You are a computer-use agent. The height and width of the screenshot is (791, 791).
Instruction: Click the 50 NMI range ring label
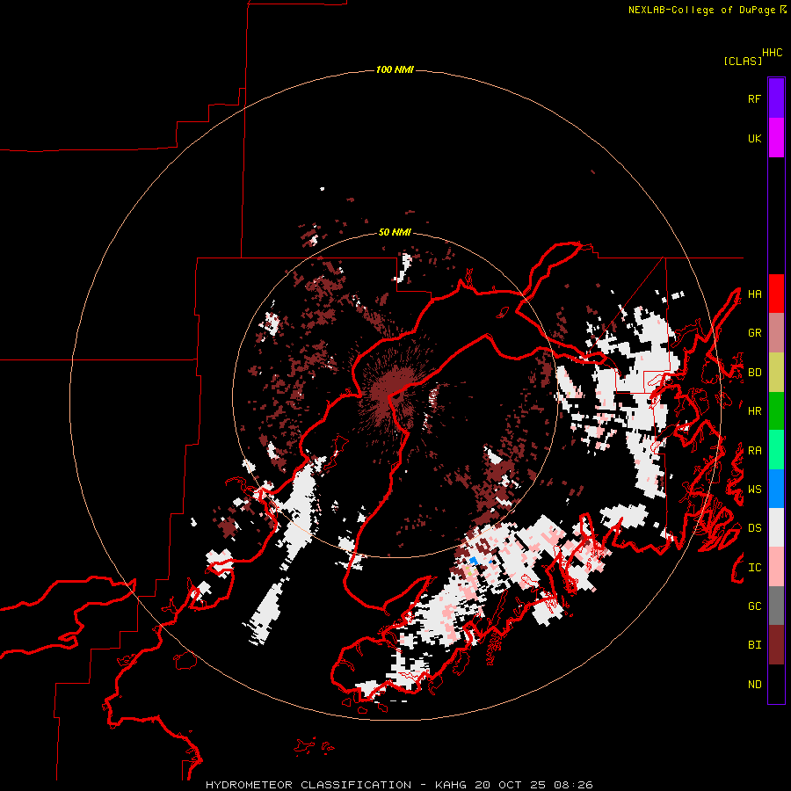tap(395, 232)
